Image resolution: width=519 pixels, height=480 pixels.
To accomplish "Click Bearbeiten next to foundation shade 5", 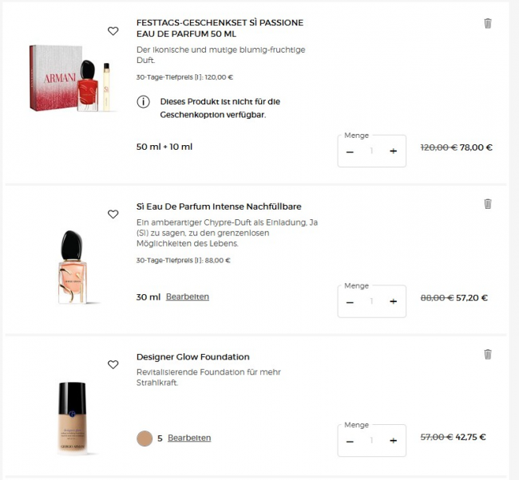I will pos(189,438).
